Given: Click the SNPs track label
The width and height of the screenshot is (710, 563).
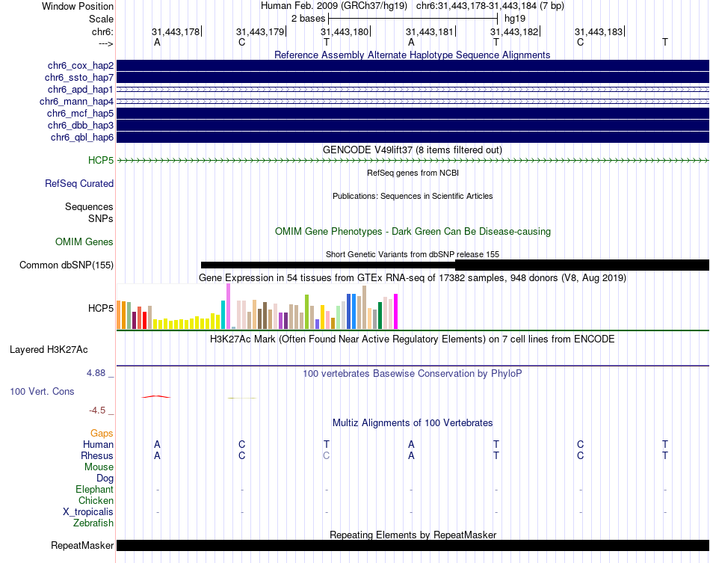Looking at the screenshot, I should click(x=101, y=218).
